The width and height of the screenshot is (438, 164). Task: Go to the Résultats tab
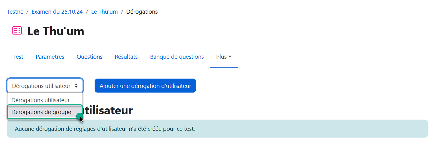(126, 57)
